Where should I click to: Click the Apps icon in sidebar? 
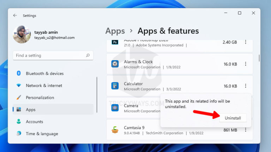[19, 109]
